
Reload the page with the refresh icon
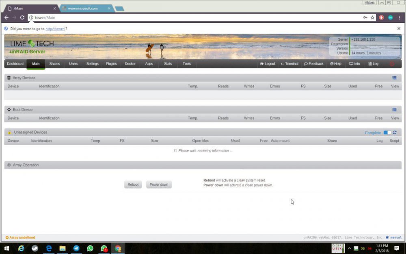22,17
